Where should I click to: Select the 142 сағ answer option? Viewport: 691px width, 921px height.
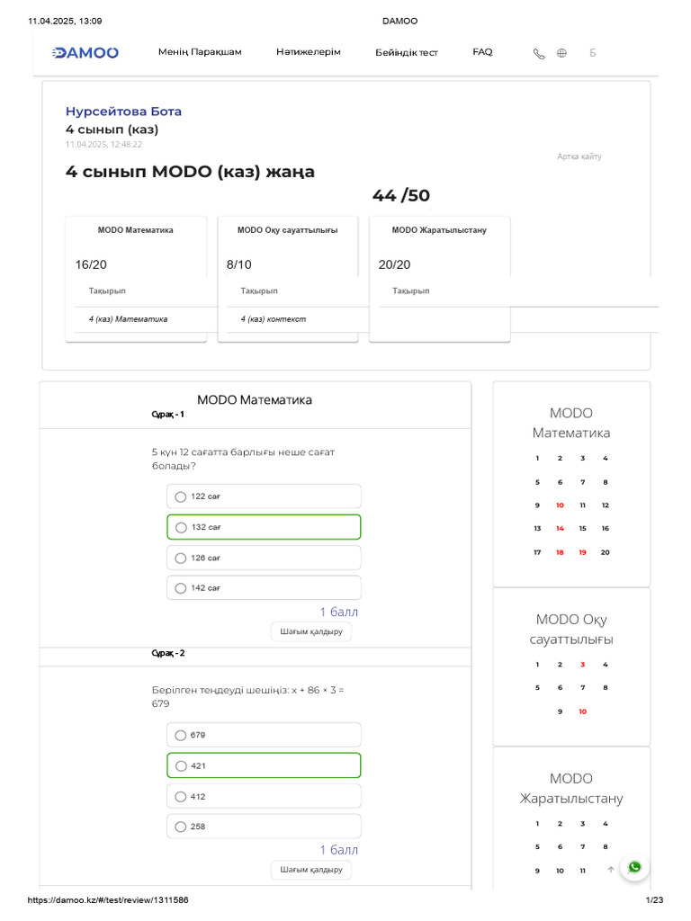264,588
